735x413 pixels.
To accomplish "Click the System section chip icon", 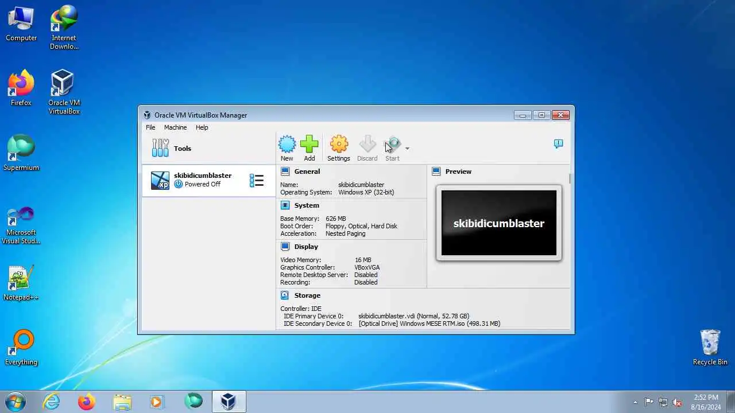I will tap(285, 205).
